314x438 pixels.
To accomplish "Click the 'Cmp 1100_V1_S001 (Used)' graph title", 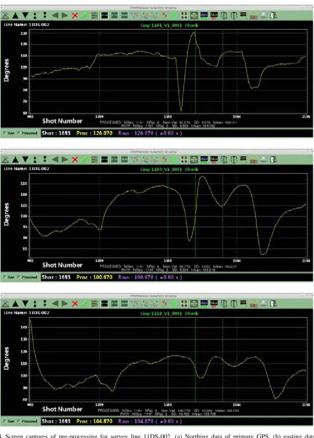I will 169,170.
